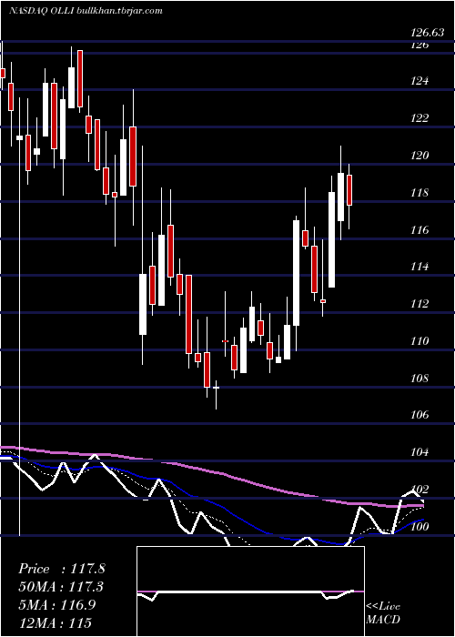
Task: Click the tall white candlestick rising to 116.5
Action: coord(296,273)
